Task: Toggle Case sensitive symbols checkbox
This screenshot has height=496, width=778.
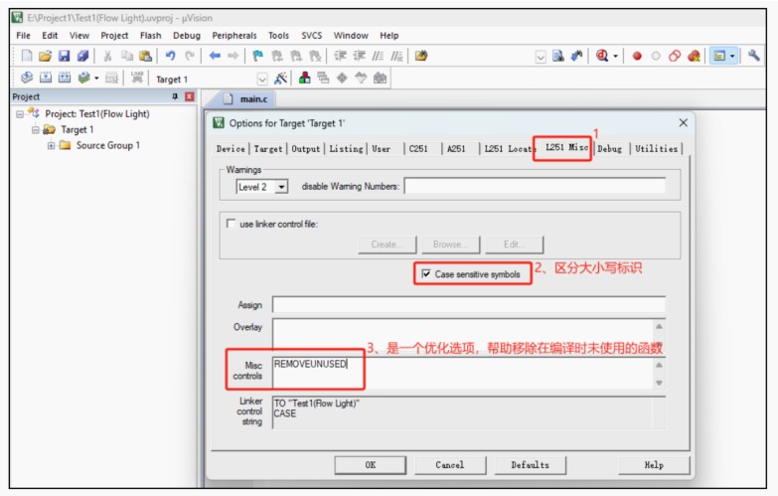Action: point(426,274)
